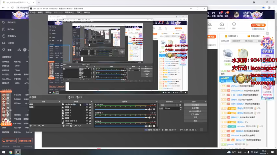277x155 pixels.
Task: Click the OBS icon in Windows taskbar
Action: [x=18, y=152]
